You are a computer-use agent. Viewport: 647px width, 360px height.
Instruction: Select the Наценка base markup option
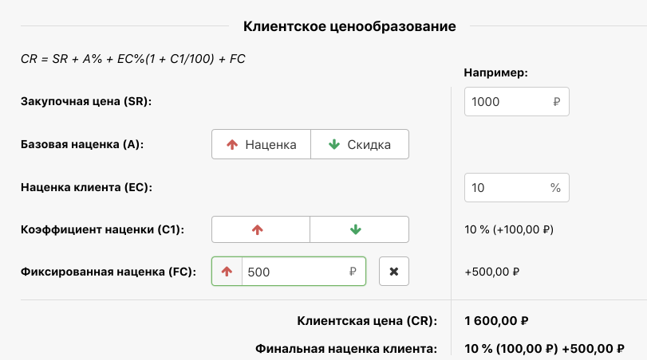click(x=261, y=145)
